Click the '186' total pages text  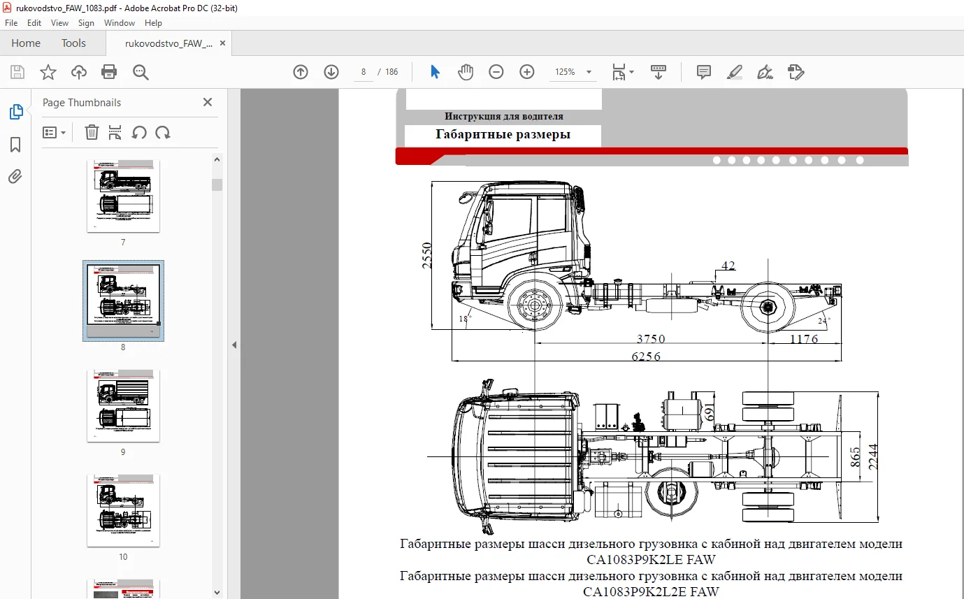[x=391, y=72]
